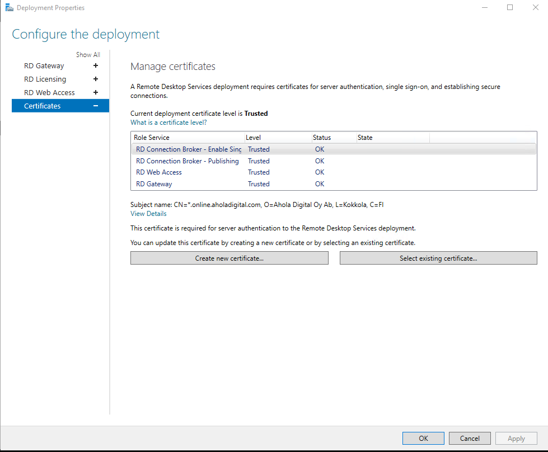The image size is (548, 452).
Task: Select the Certificates page in sidebar
Action: click(x=60, y=106)
